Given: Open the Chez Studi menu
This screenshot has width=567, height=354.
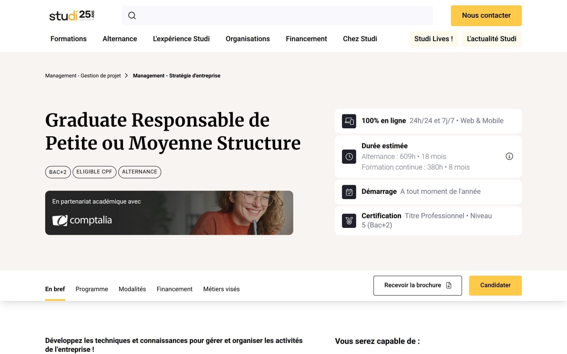Looking at the screenshot, I should pos(360,39).
